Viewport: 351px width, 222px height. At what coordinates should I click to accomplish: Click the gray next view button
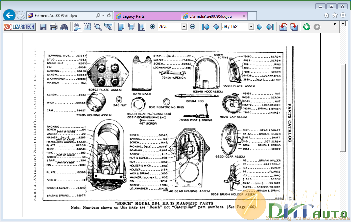pos(317,27)
